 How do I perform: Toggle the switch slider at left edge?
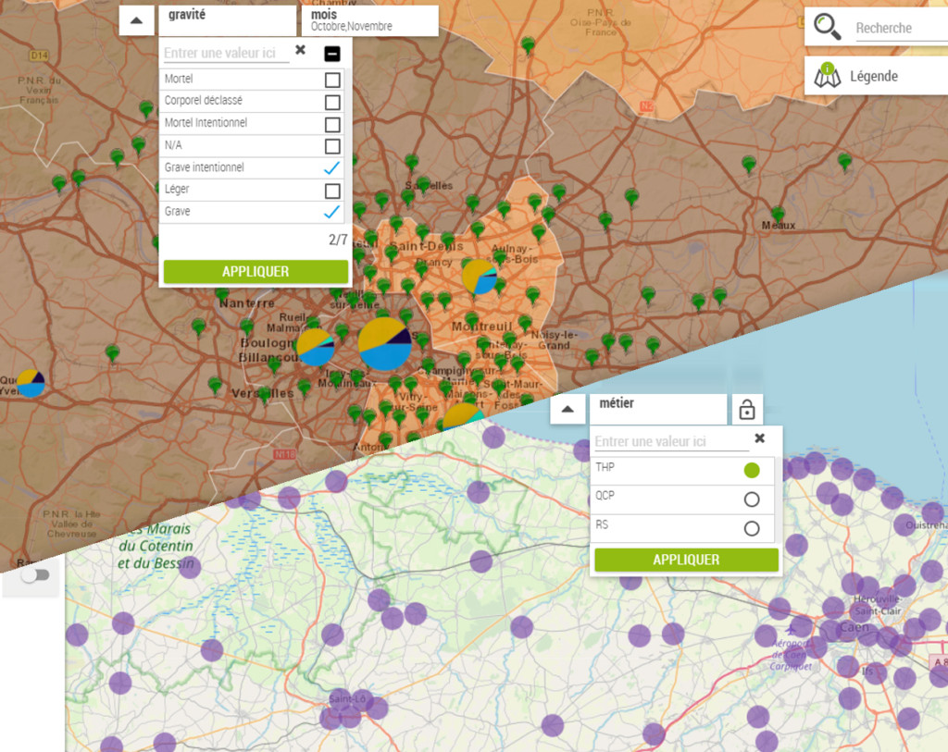pyautogui.click(x=32, y=575)
